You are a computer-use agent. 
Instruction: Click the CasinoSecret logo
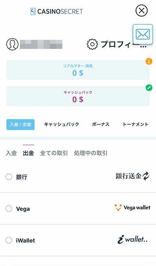tap(57, 11)
